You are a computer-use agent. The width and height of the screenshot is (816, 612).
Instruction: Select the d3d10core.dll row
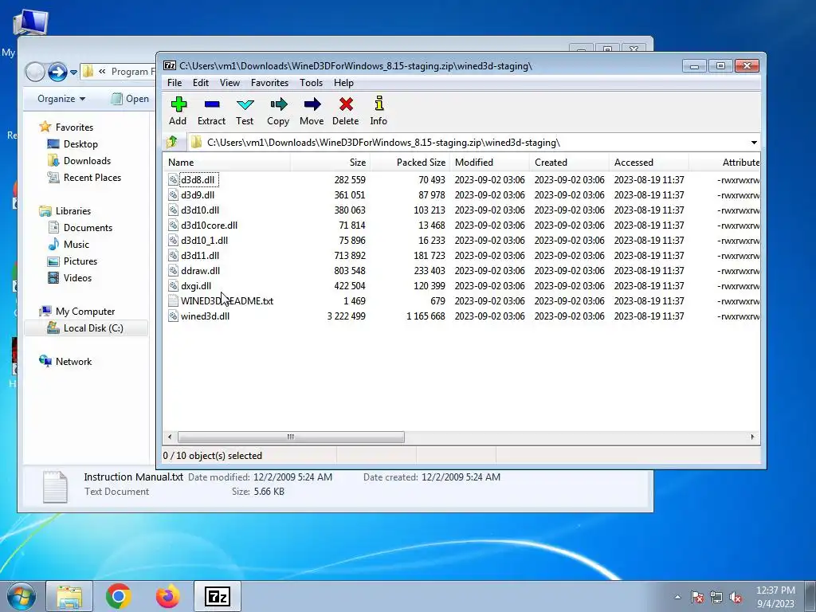pyautogui.click(x=461, y=226)
